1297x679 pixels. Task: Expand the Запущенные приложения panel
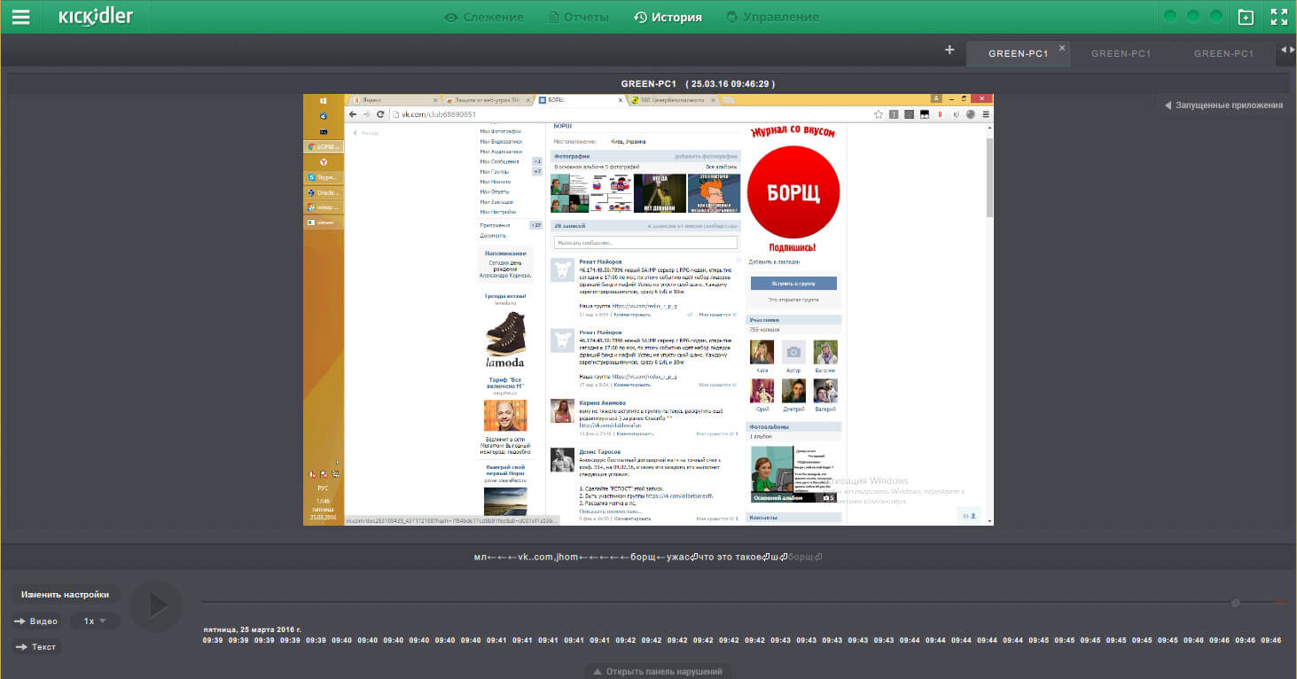[1223, 105]
